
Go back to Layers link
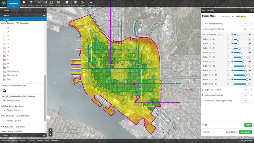[x=206, y=132]
